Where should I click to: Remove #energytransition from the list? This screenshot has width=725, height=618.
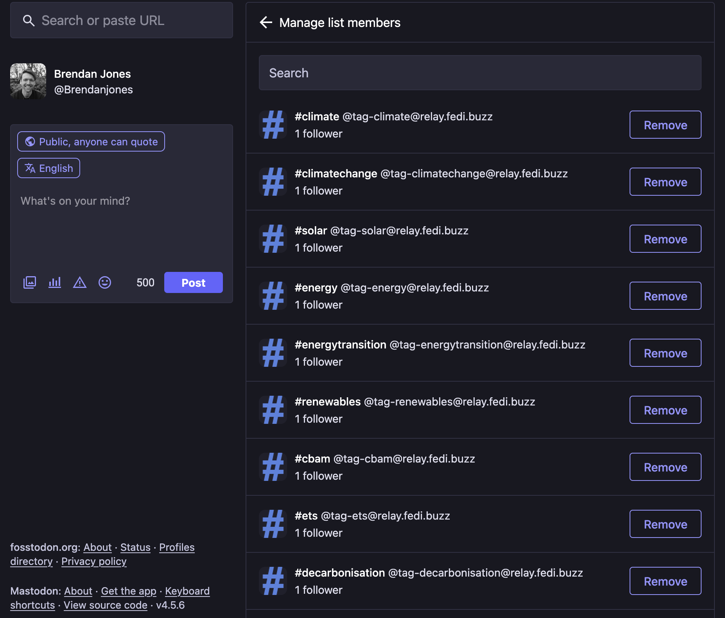click(x=665, y=353)
